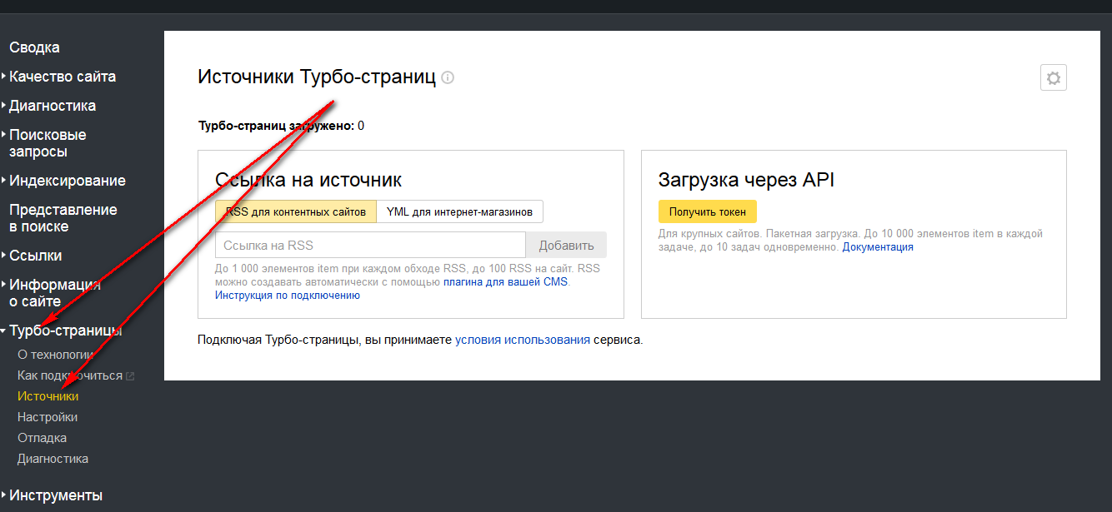Open плагина для вашей CMS link
The height and width of the screenshot is (512, 1112).
coord(505,282)
